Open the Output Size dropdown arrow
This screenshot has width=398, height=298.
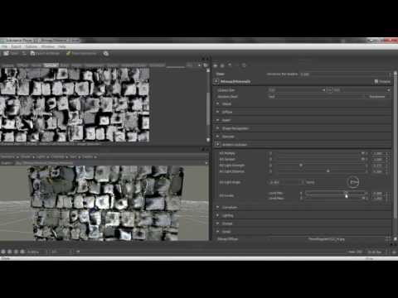tap(388, 90)
